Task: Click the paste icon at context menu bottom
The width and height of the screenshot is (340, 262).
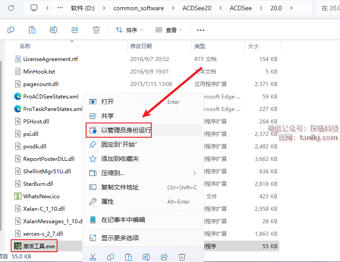Action: click(129, 257)
